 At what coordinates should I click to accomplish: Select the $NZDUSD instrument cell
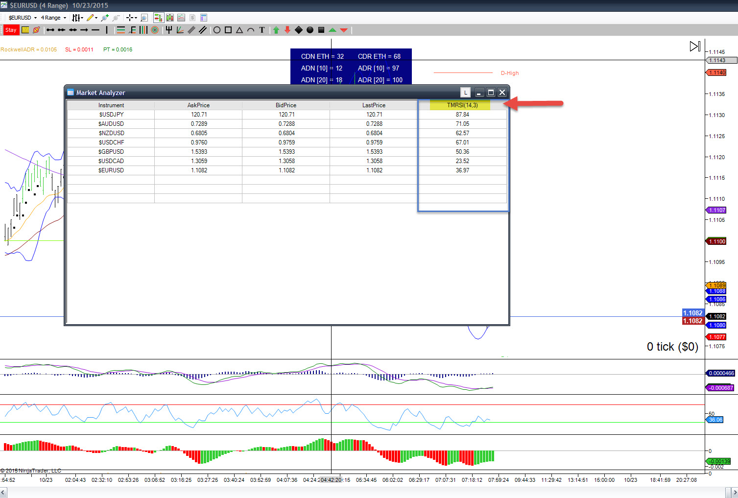pos(111,133)
